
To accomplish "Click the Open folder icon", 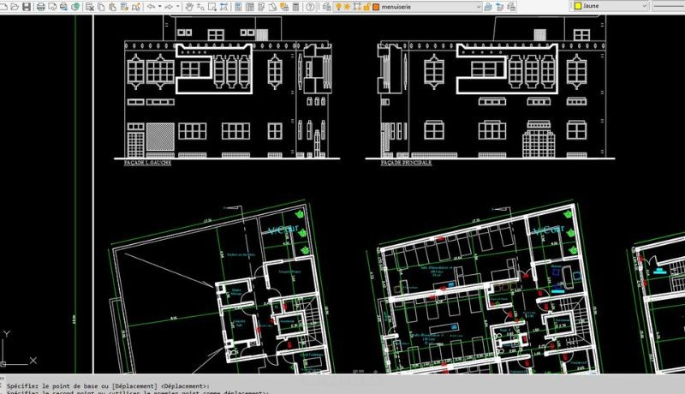I will coord(15,7).
